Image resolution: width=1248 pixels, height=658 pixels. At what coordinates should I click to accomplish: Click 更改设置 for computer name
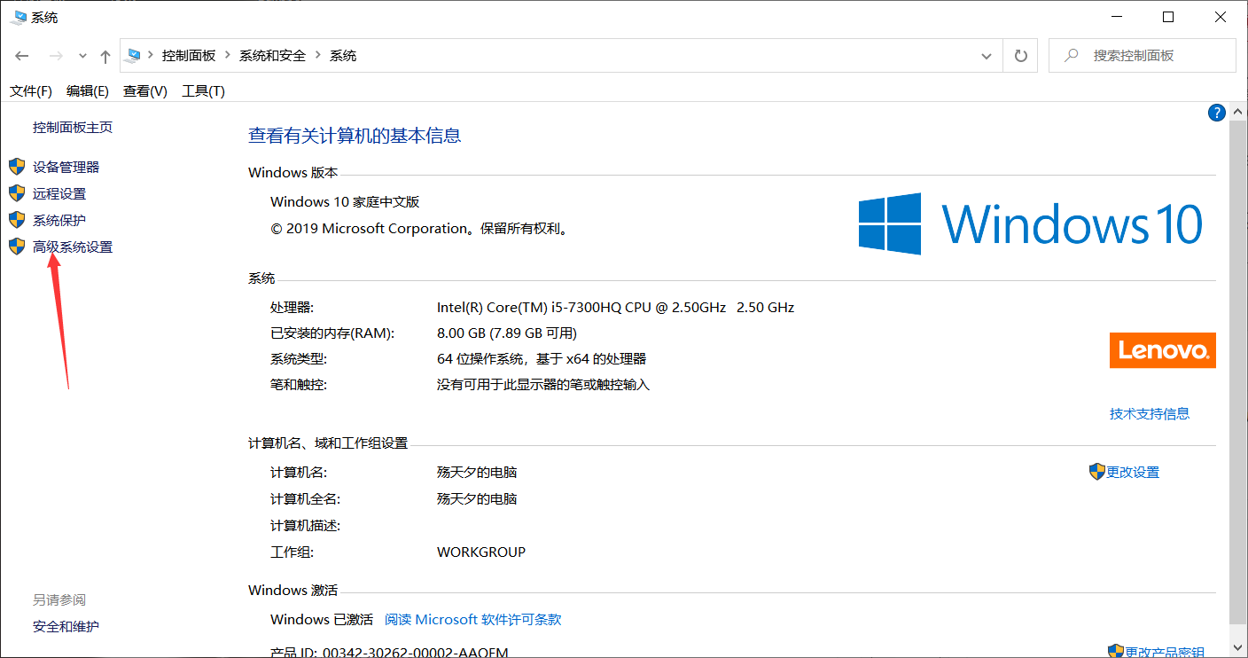click(x=1133, y=473)
